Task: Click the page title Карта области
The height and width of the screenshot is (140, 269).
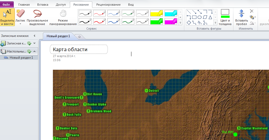Action: 70,49
